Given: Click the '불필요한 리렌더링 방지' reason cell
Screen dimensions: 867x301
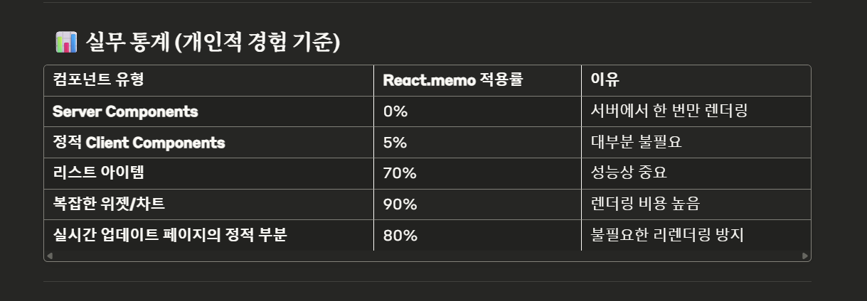Looking at the screenshot, I should point(696,236).
